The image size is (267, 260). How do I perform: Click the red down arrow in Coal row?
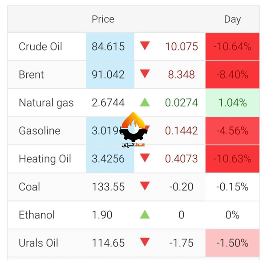145,186
